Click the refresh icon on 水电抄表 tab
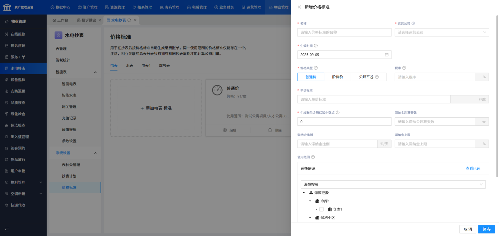 tap(129, 20)
